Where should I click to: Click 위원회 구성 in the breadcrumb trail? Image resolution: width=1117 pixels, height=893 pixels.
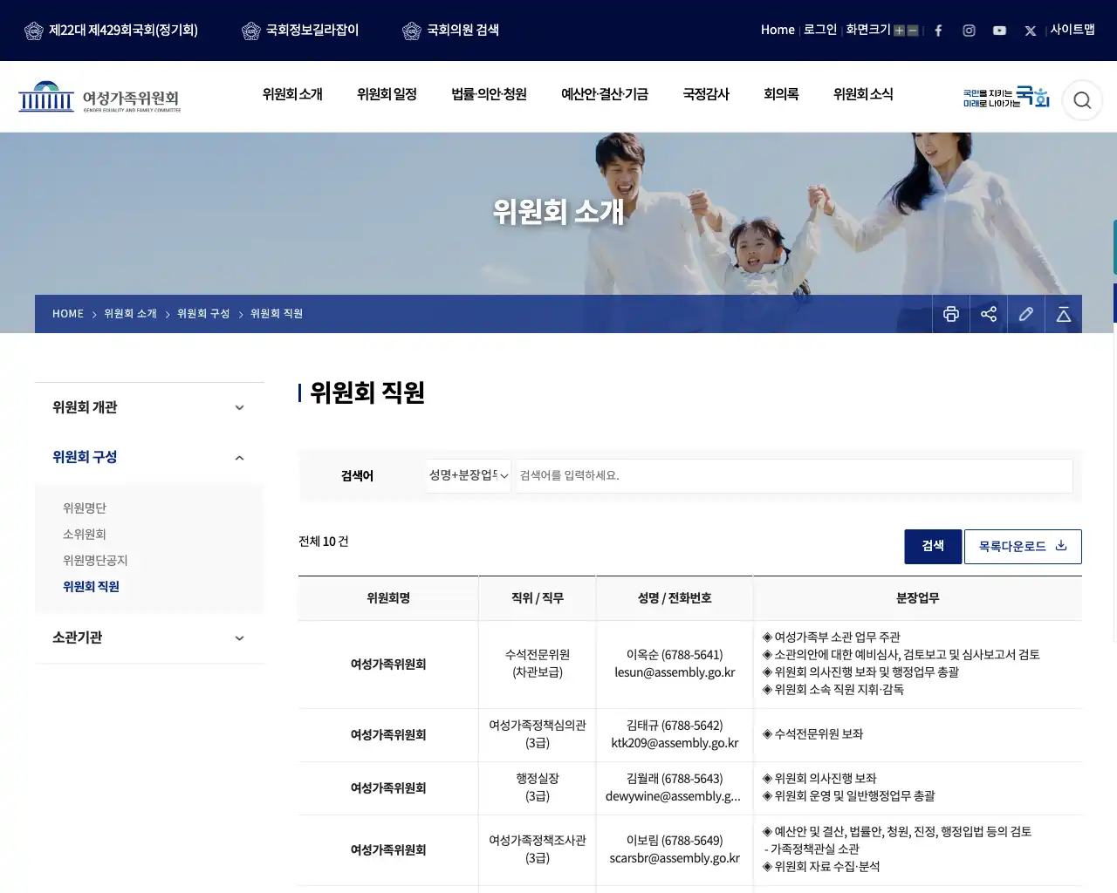203,314
